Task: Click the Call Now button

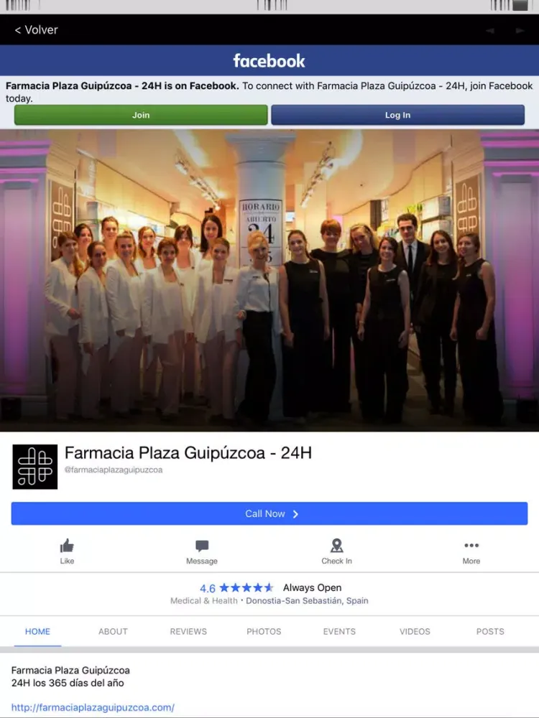Action: (x=269, y=514)
